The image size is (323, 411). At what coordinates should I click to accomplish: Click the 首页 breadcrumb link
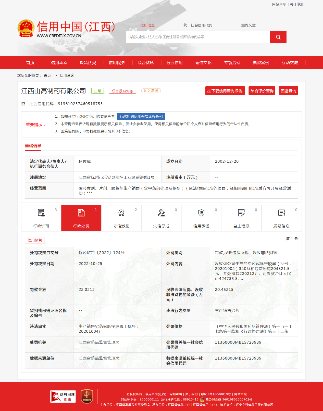coord(47,75)
